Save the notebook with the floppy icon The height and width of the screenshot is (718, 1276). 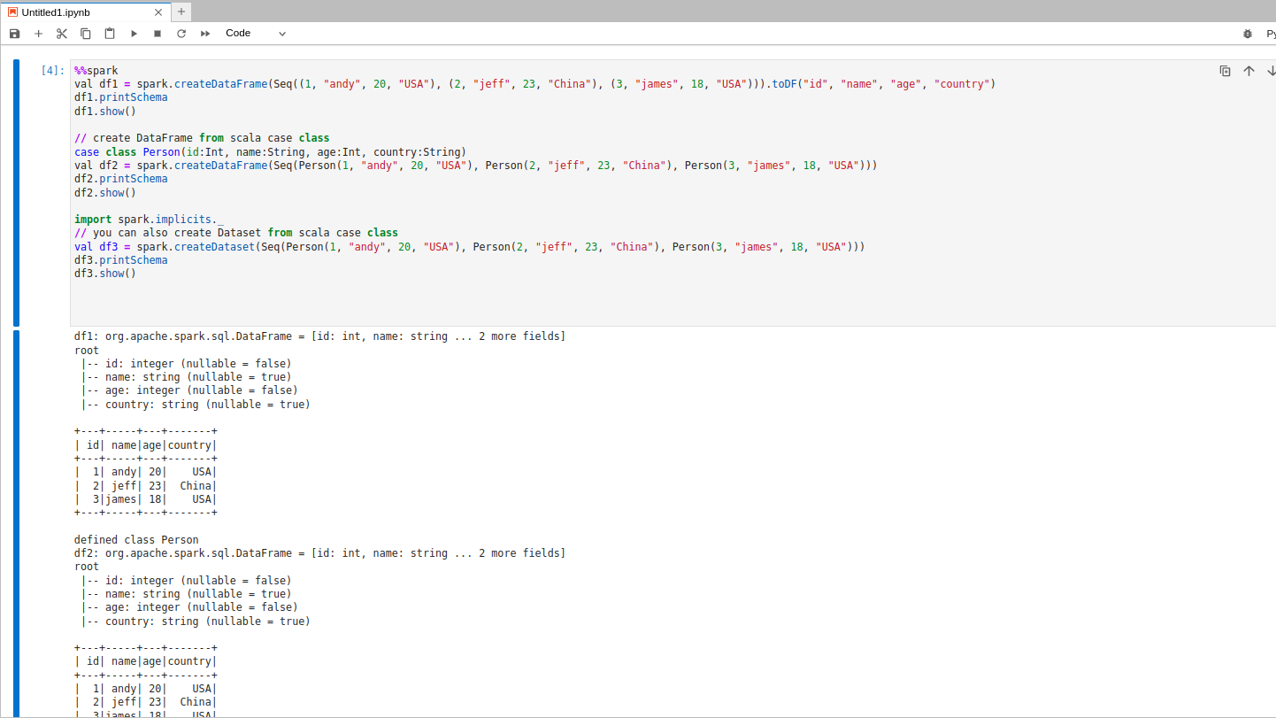[14, 34]
